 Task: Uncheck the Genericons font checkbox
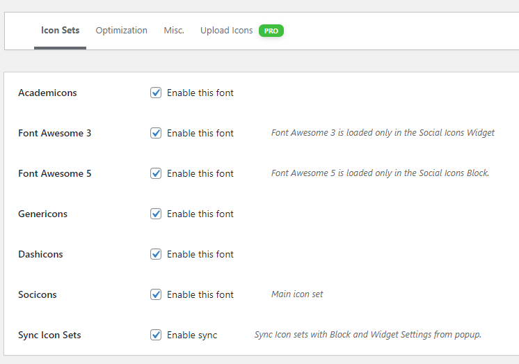click(156, 214)
